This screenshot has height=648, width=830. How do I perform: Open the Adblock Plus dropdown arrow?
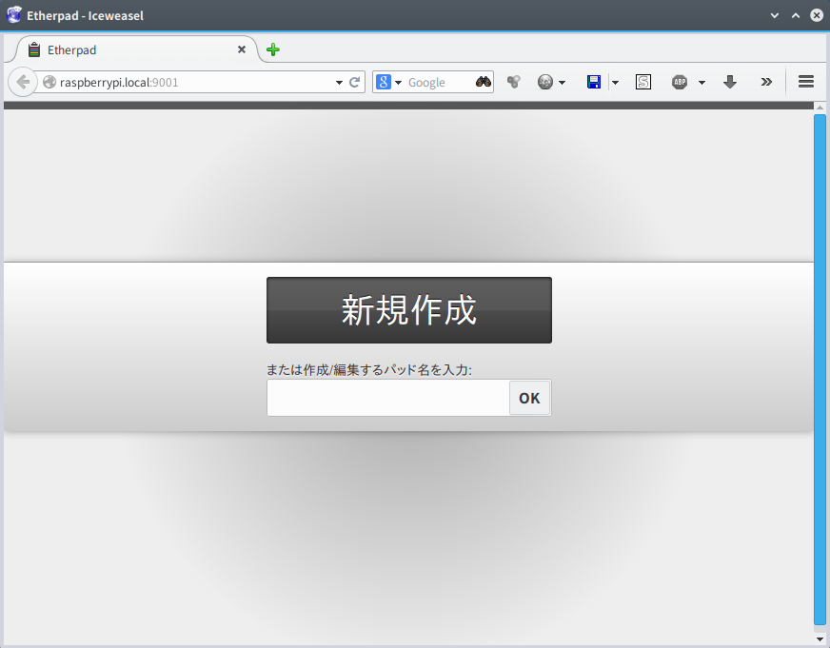point(702,83)
